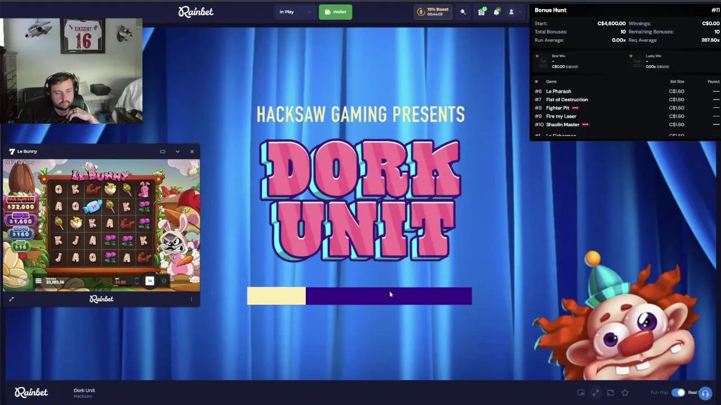Click the MEGA $1,600 jackpot badge
Screen dimensions: 721x405
pos(21,218)
